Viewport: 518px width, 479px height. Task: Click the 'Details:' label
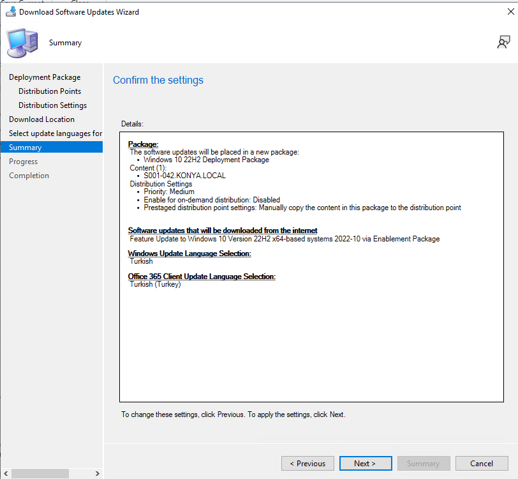tap(132, 124)
